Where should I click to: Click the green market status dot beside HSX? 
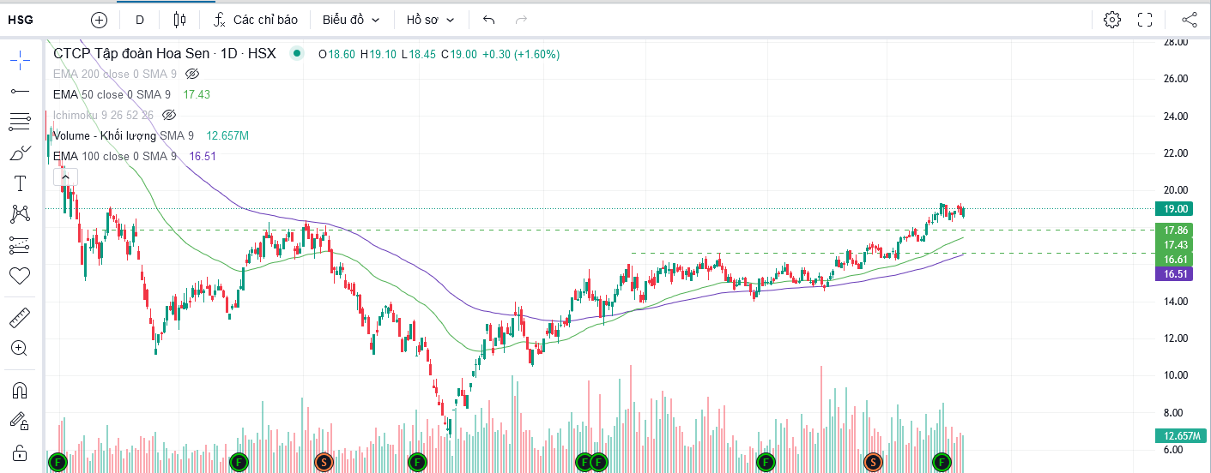click(x=296, y=53)
